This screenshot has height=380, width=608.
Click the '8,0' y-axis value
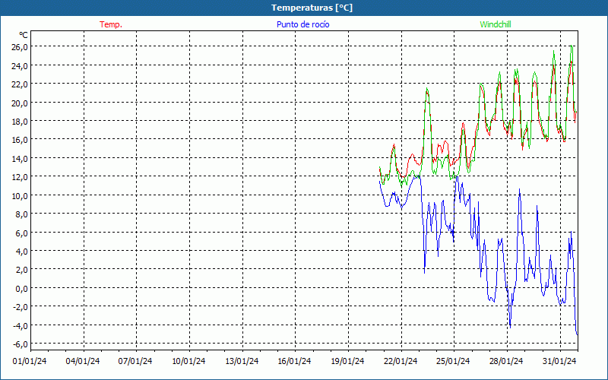coord(22,214)
